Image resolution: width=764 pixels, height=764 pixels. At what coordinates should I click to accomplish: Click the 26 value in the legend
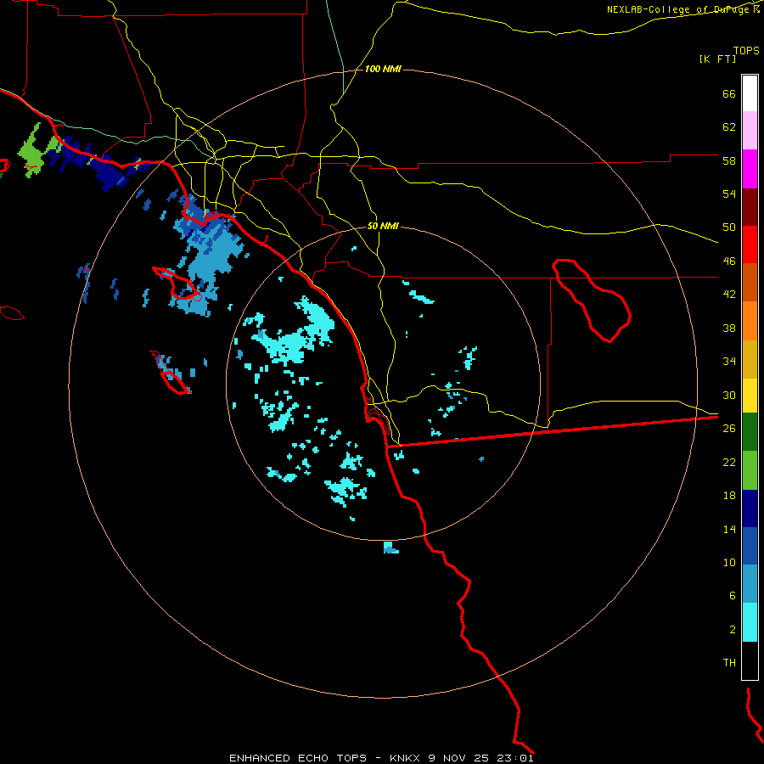(x=729, y=429)
